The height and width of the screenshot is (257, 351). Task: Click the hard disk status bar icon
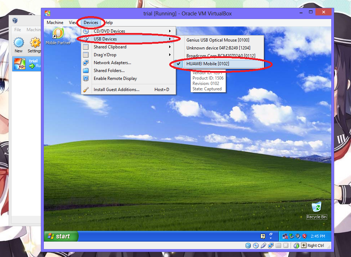(248, 245)
